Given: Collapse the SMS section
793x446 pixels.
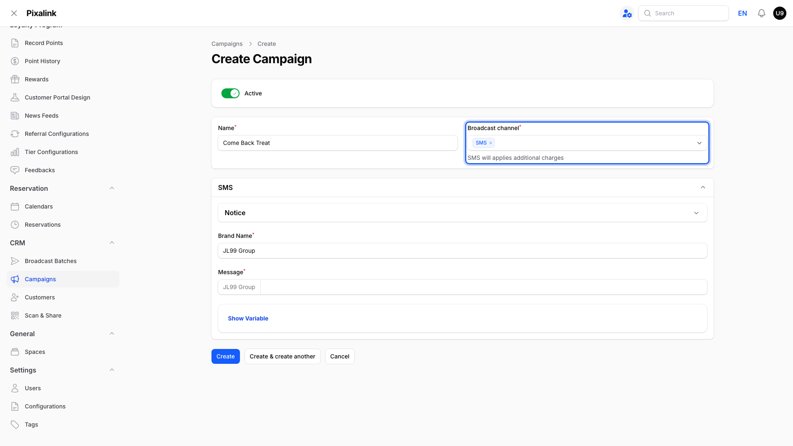Looking at the screenshot, I should 703,187.
